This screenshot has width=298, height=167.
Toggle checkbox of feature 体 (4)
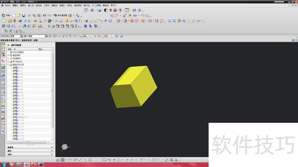[14, 80]
